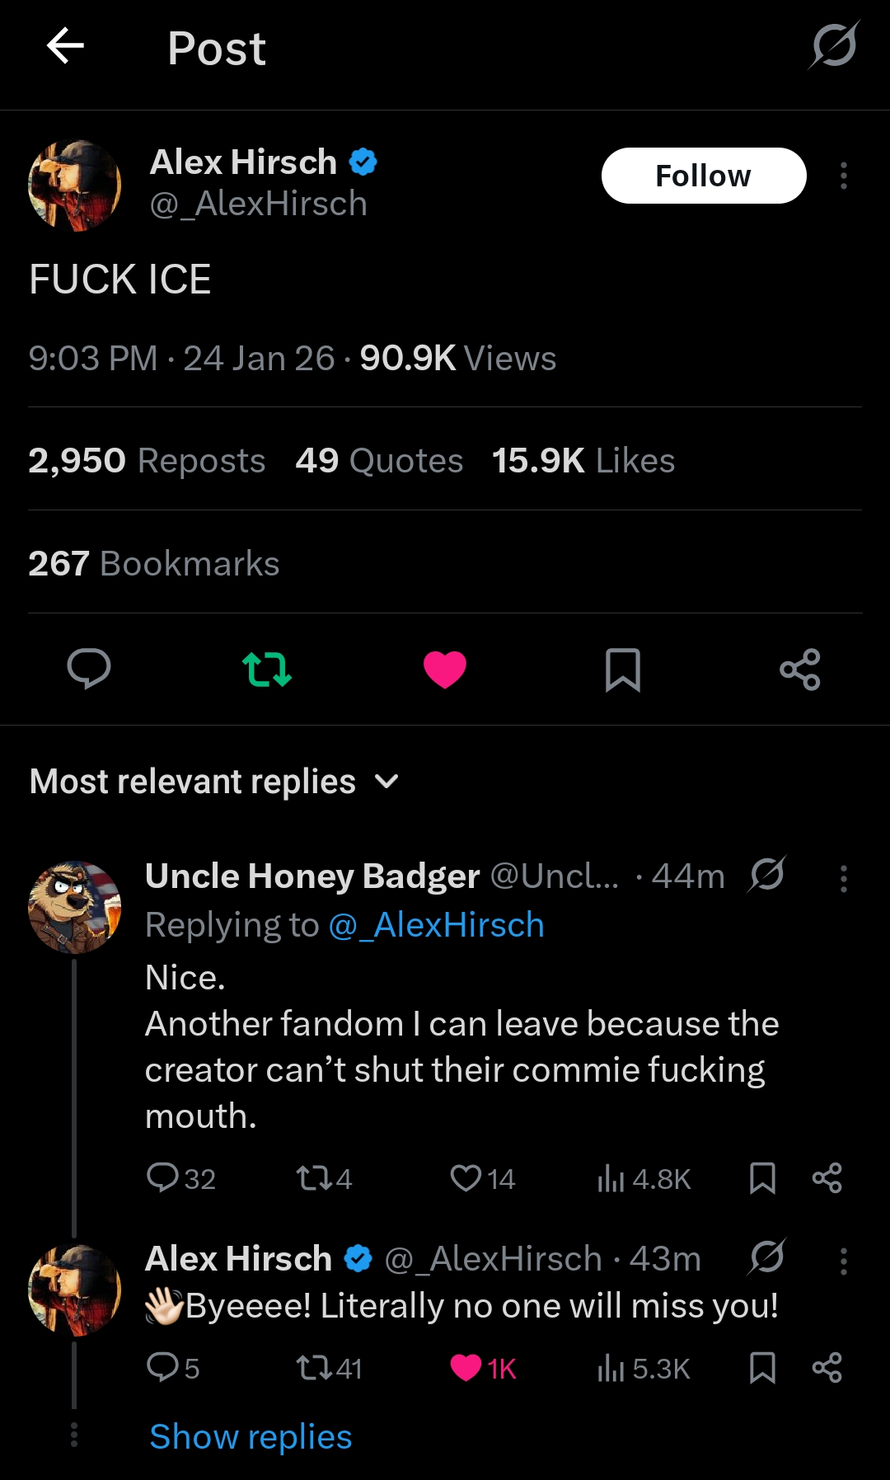This screenshot has height=1480, width=890.
Task: View the 2,950 Reposts list
Action: 147,461
